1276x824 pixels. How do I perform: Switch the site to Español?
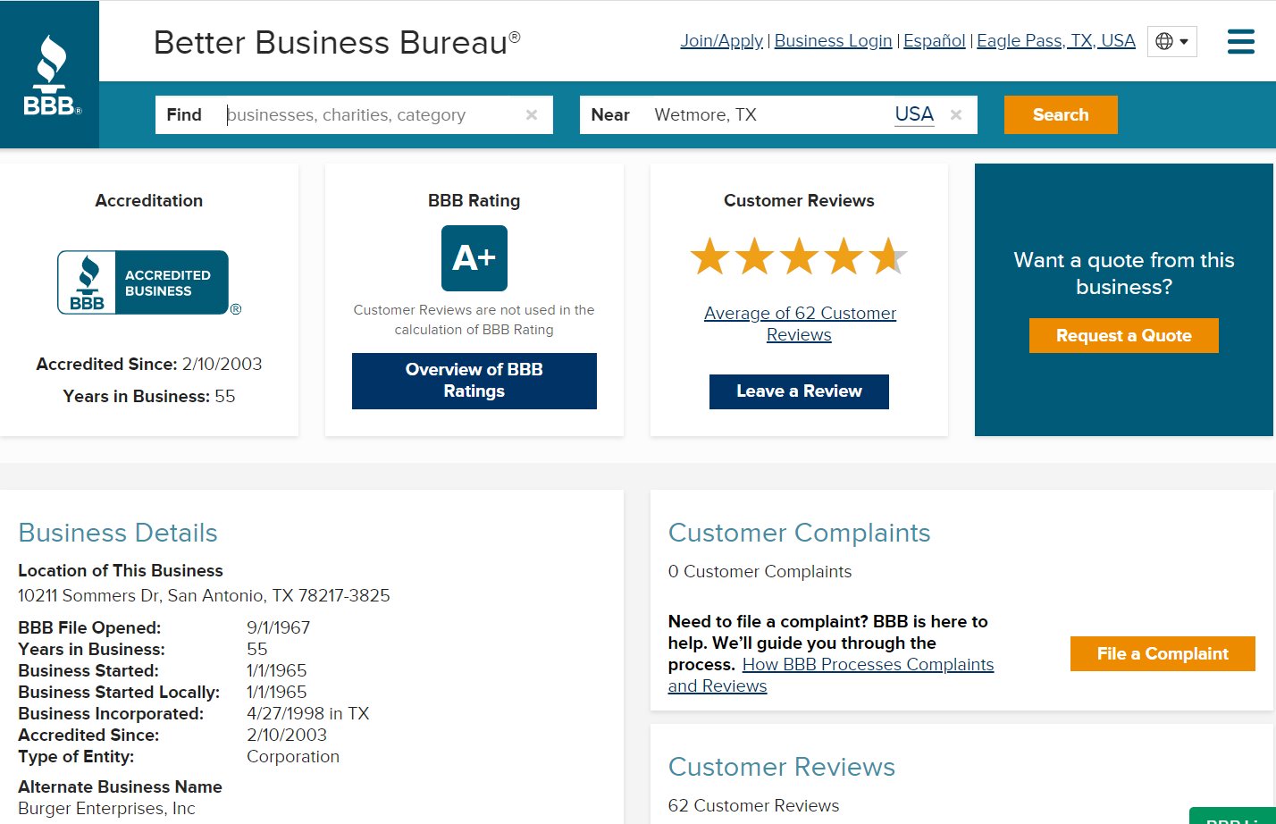coord(934,41)
